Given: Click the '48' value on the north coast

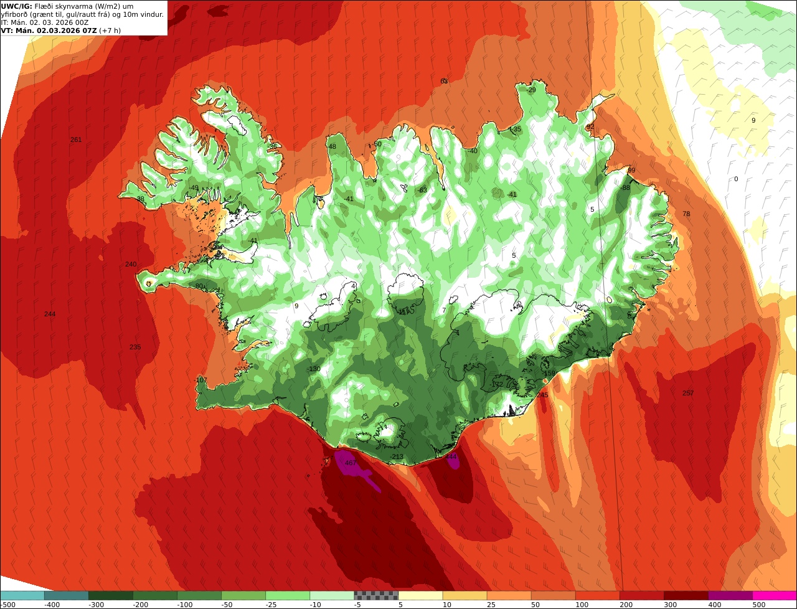Looking at the screenshot, I should point(332,146).
